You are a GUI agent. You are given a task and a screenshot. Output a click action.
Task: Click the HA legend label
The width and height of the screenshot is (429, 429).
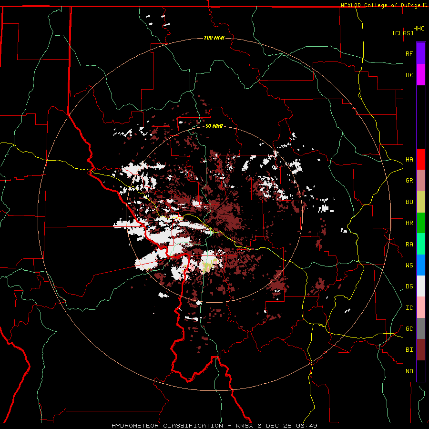tap(409, 160)
